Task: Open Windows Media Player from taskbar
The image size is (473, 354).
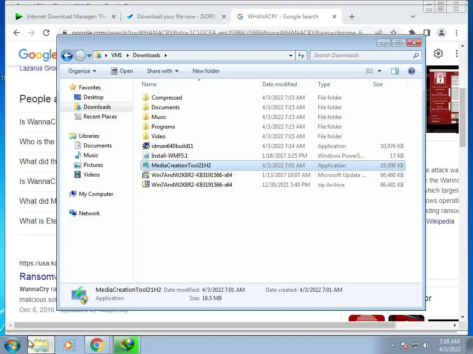Action: point(69,345)
